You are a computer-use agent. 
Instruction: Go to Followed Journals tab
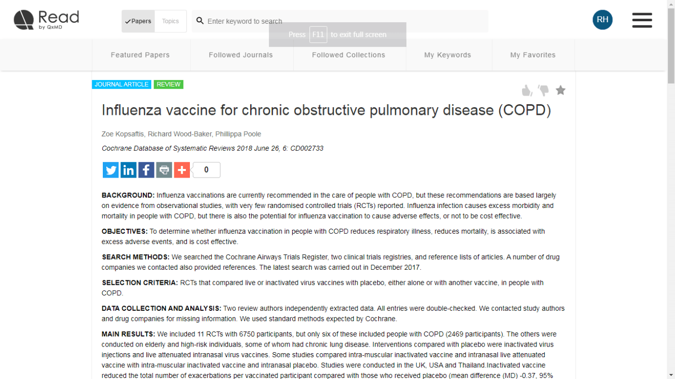(x=241, y=55)
